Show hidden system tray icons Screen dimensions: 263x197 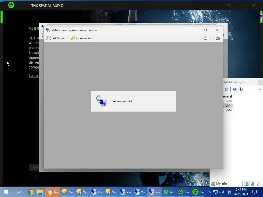209,192
